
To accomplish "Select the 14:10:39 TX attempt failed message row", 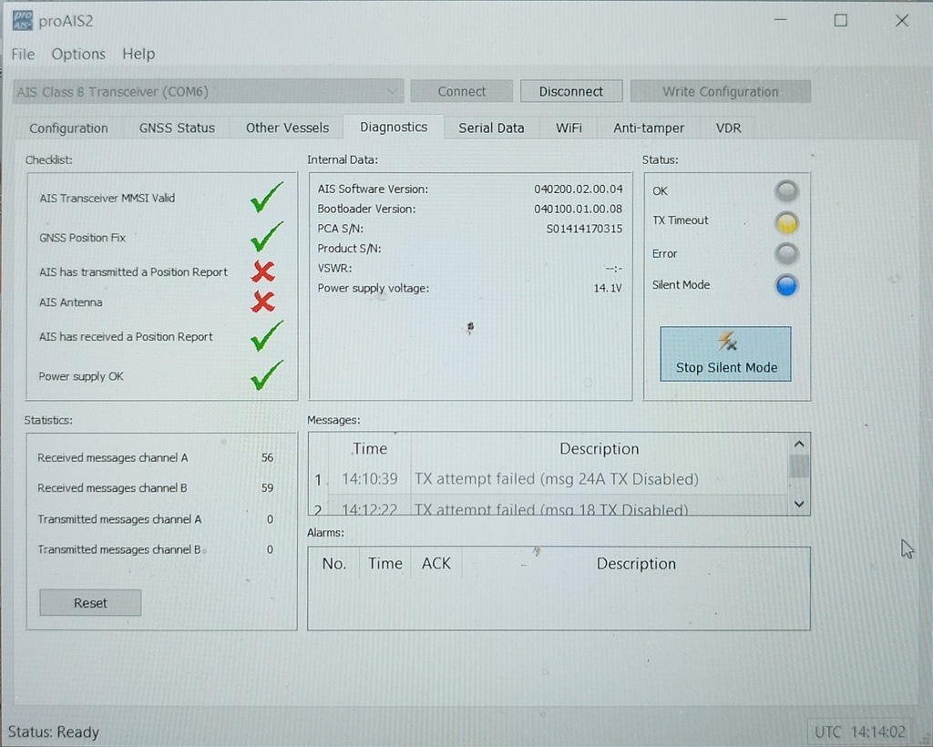I will (x=549, y=479).
